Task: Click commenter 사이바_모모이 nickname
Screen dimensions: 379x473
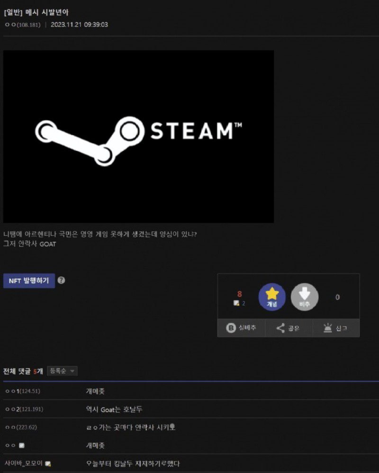Action: [24, 463]
